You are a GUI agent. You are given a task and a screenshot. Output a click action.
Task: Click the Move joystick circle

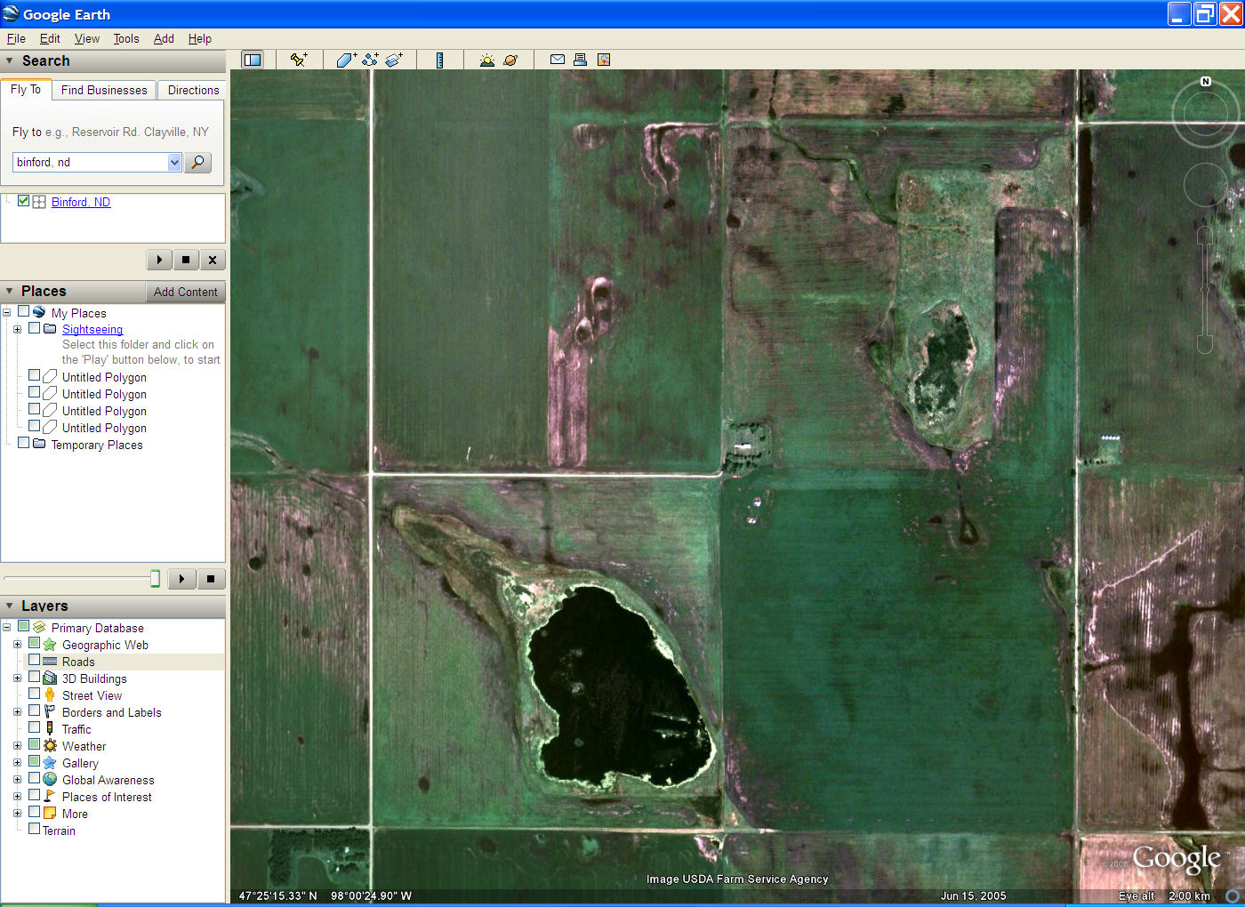(x=1206, y=185)
